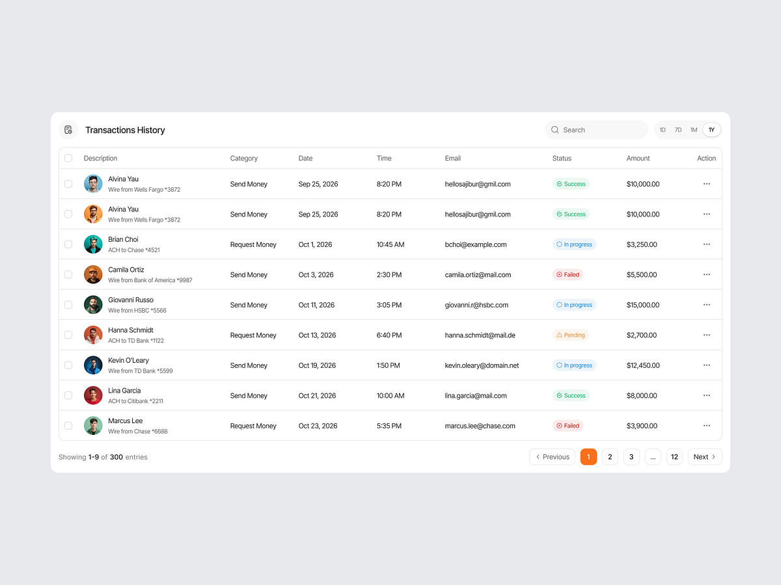Check the Hanna Schmidt row checkbox
Viewport: 781px width, 585px height.
point(68,335)
